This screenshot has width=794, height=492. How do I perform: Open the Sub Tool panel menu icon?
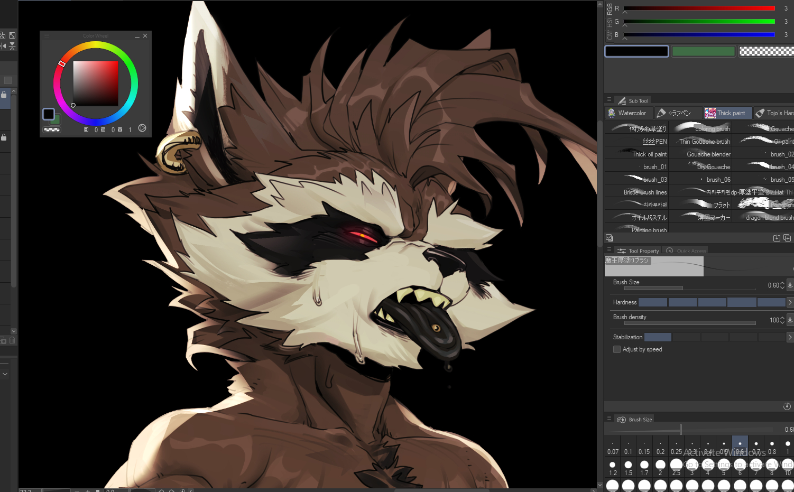(609, 100)
